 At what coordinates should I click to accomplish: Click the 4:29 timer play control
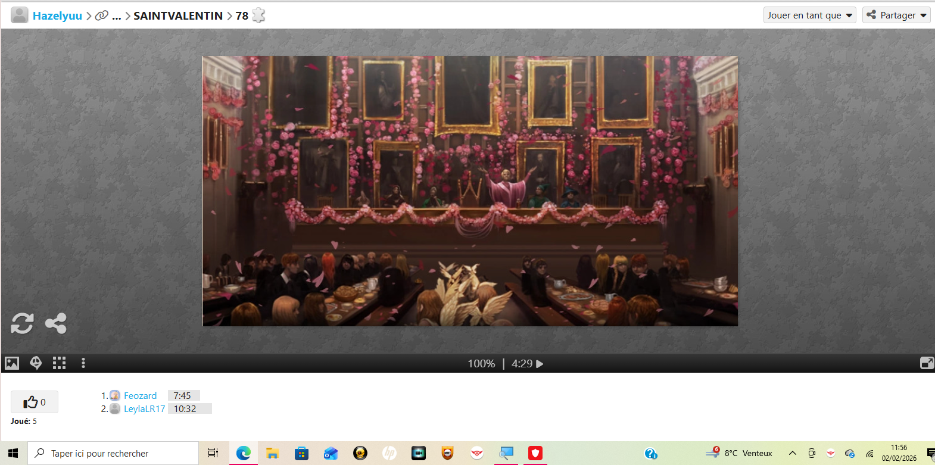pos(528,364)
